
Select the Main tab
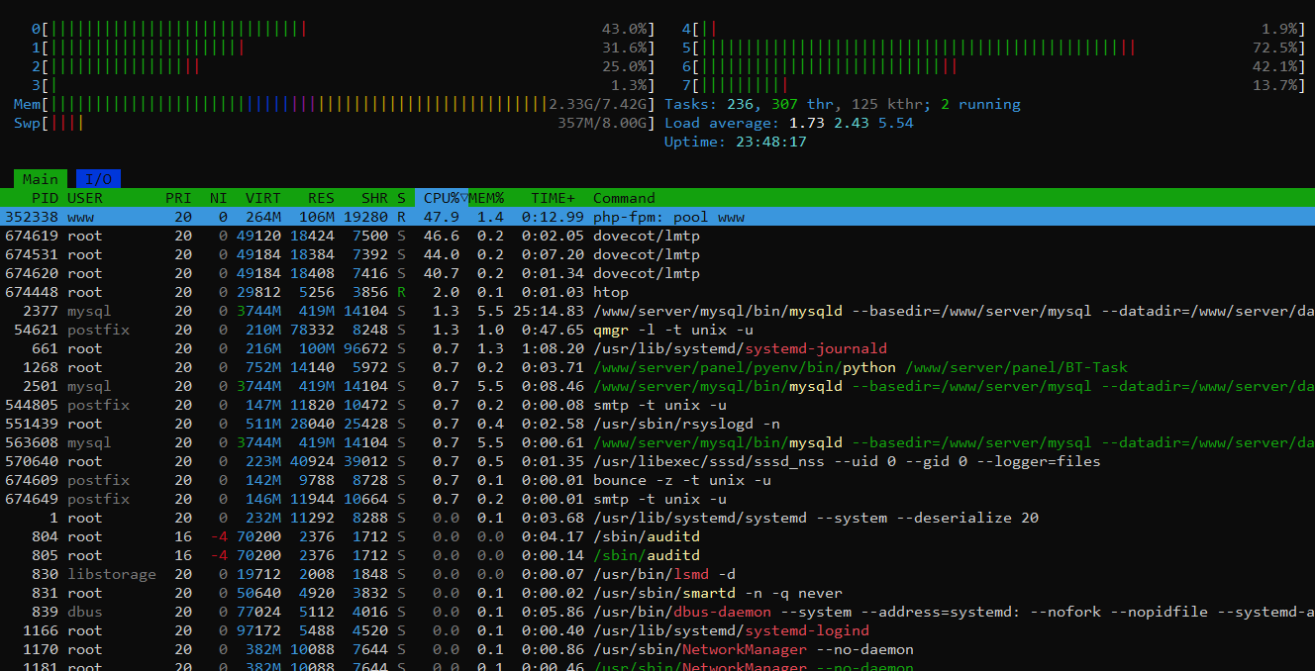[41, 179]
